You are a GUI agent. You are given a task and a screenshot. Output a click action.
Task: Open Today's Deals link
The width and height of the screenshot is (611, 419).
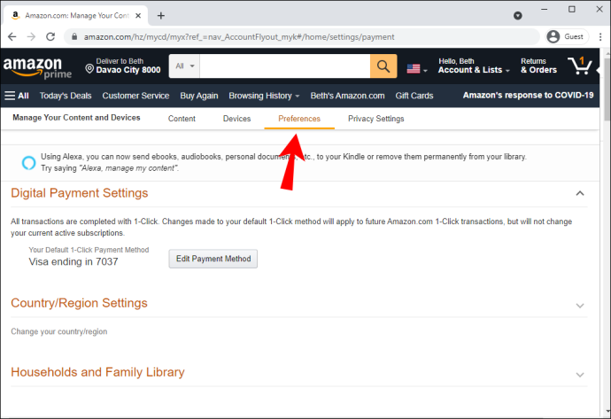point(66,96)
